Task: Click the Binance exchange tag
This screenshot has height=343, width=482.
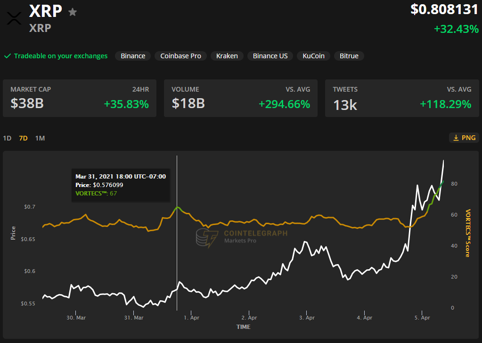Action: tap(132, 55)
